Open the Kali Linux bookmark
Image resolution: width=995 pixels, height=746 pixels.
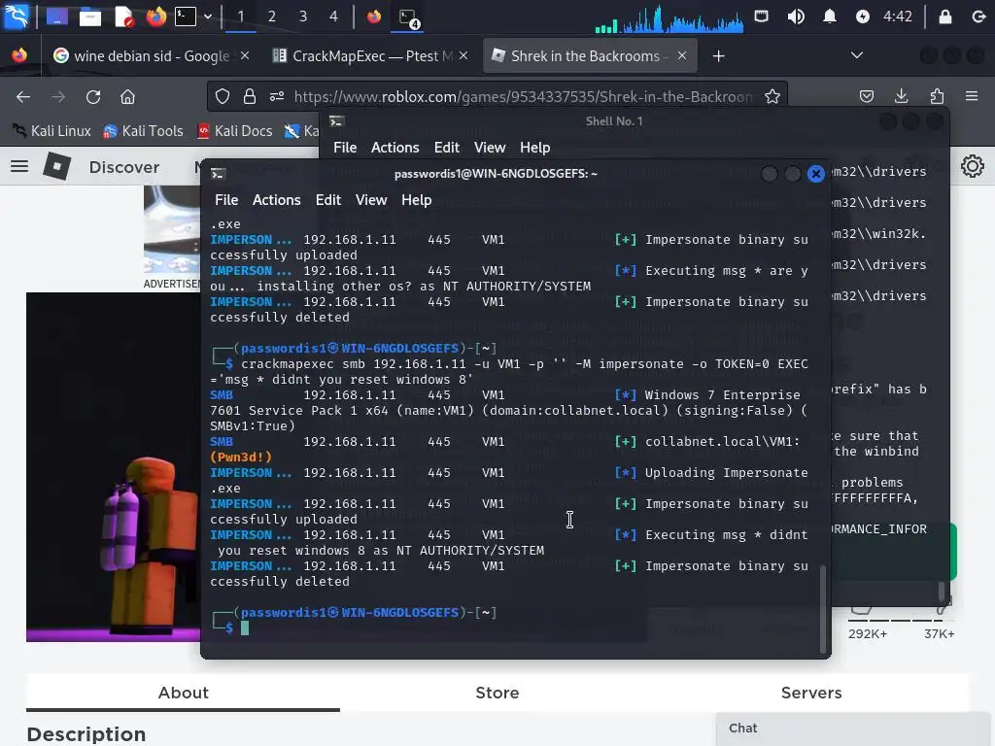[x=51, y=131]
